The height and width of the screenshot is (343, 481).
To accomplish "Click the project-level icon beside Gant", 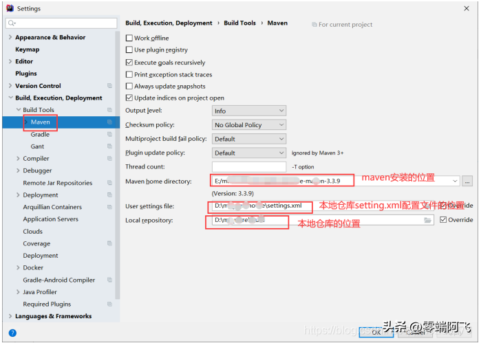I will coord(109,146).
